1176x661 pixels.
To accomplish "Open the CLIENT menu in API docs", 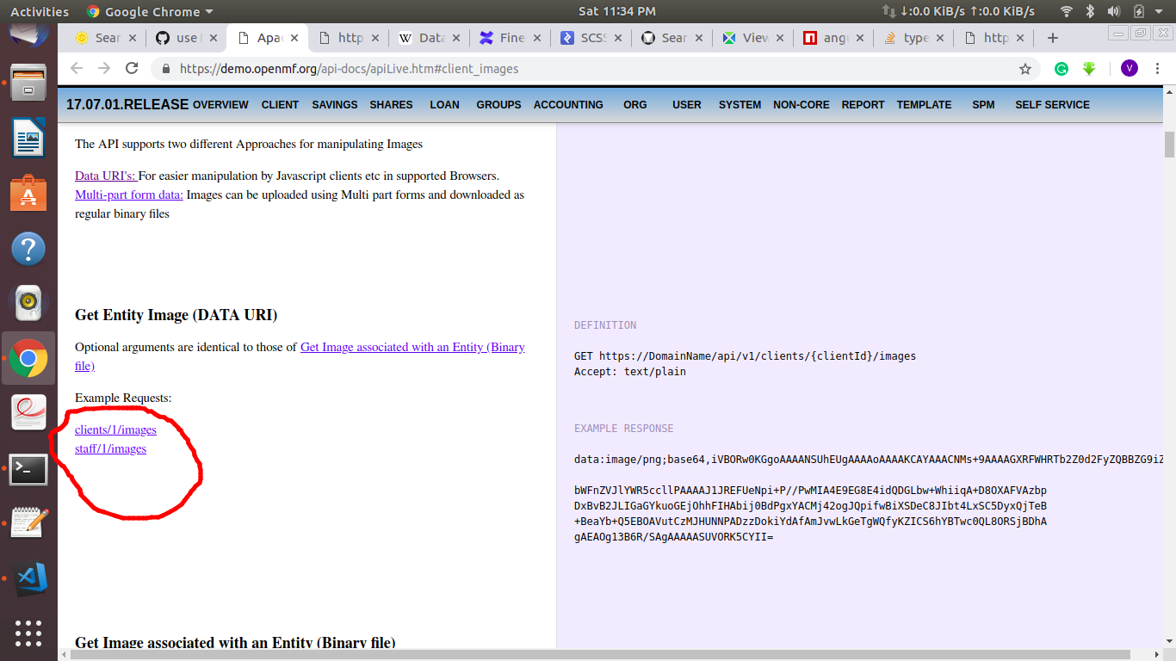I will [x=280, y=105].
